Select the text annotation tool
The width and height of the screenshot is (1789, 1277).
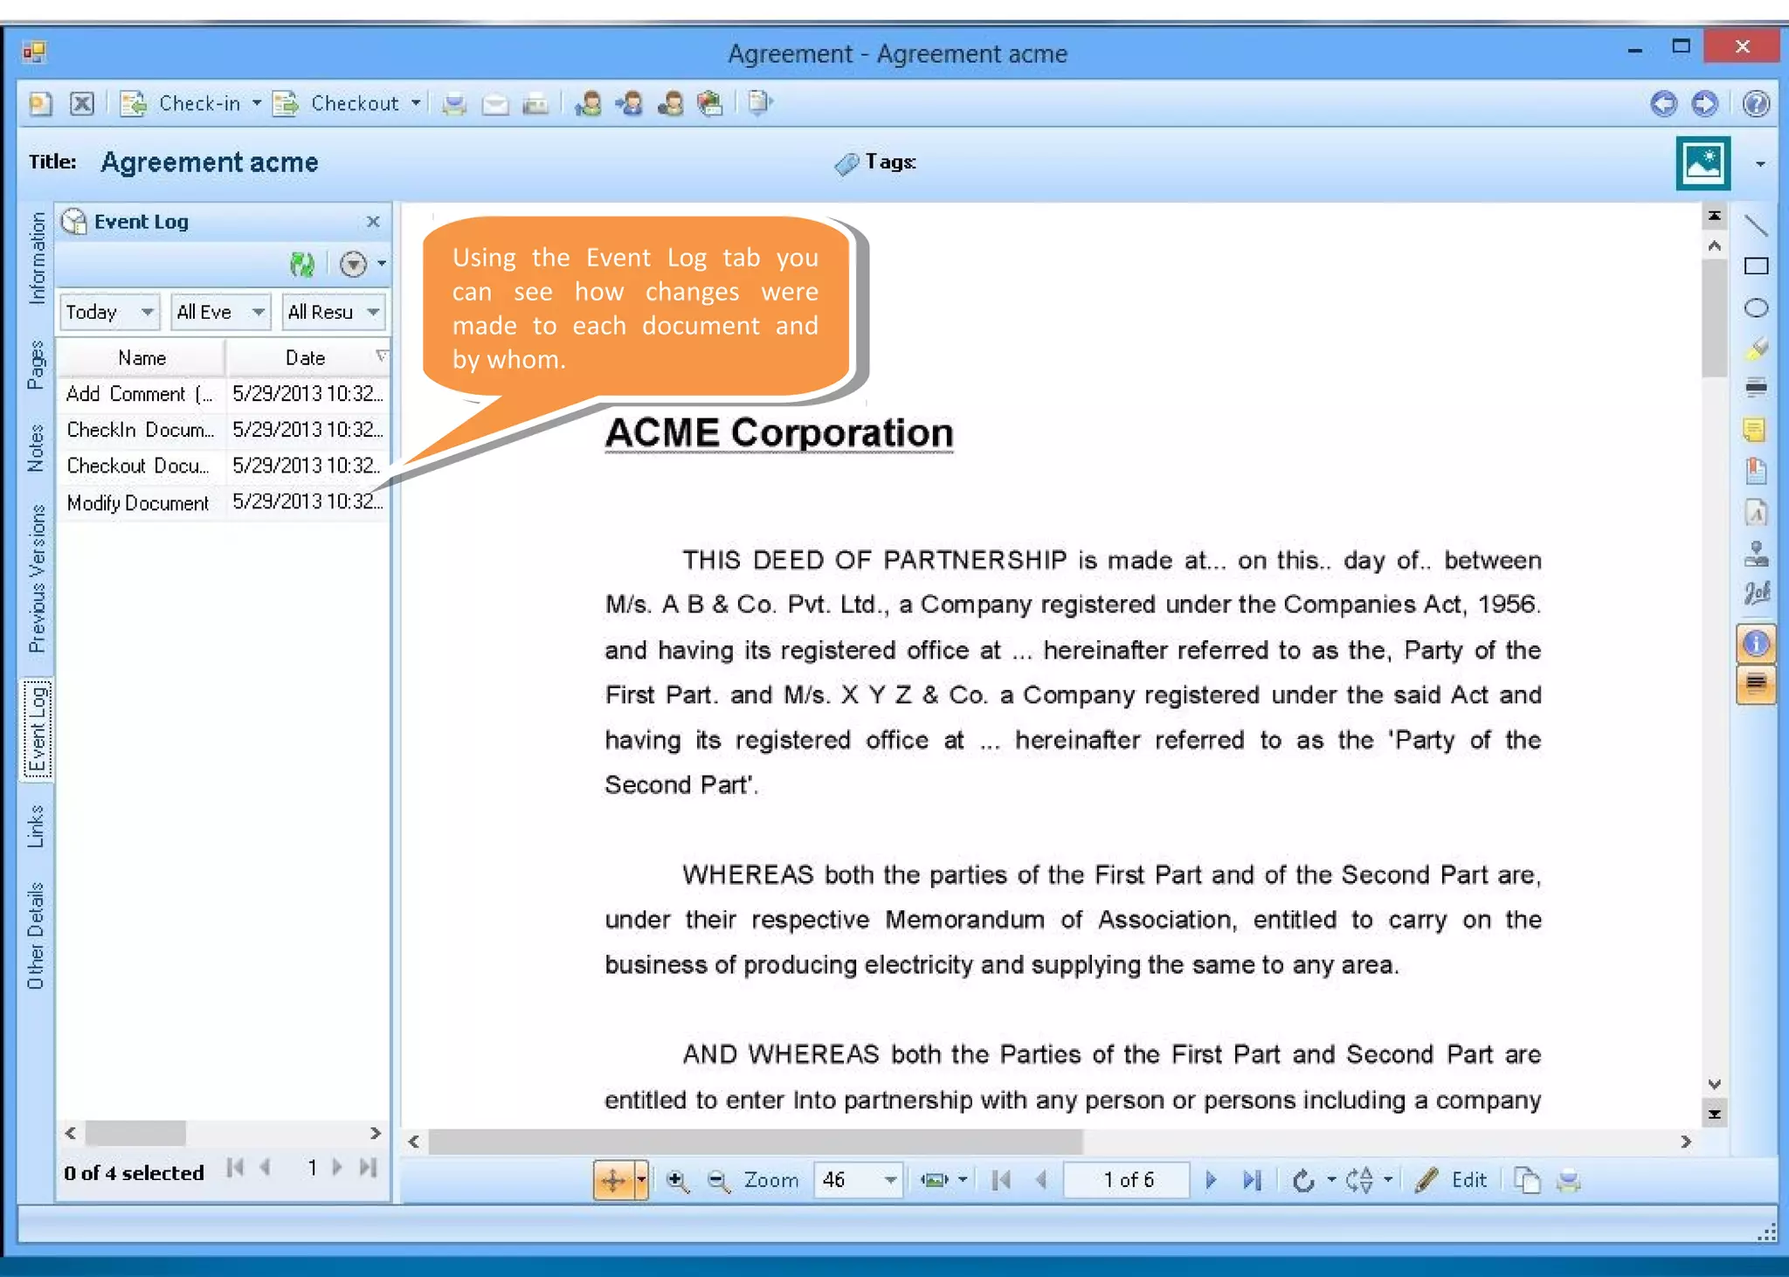(x=1756, y=512)
